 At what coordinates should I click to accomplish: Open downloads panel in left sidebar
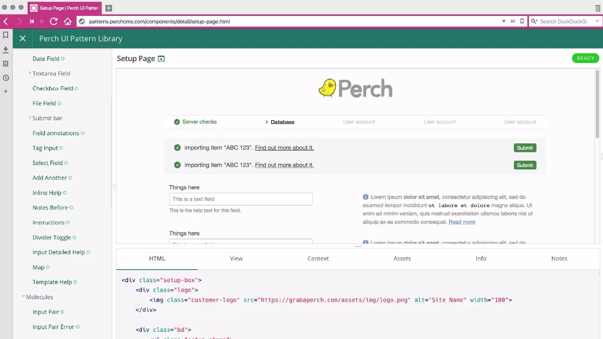6,50
